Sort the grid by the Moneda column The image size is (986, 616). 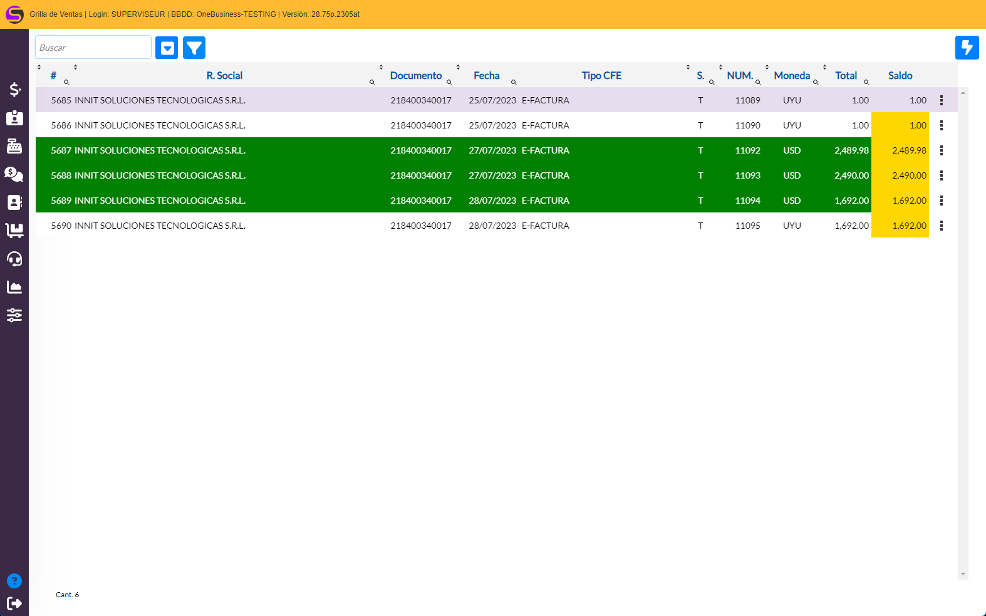coord(791,75)
